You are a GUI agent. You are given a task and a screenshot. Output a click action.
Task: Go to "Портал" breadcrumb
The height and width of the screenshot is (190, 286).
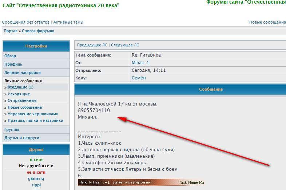click(11, 31)
